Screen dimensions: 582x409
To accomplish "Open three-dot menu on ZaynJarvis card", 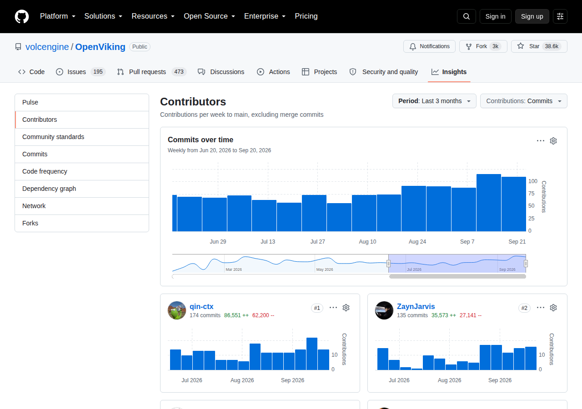I will click(541, 308).
